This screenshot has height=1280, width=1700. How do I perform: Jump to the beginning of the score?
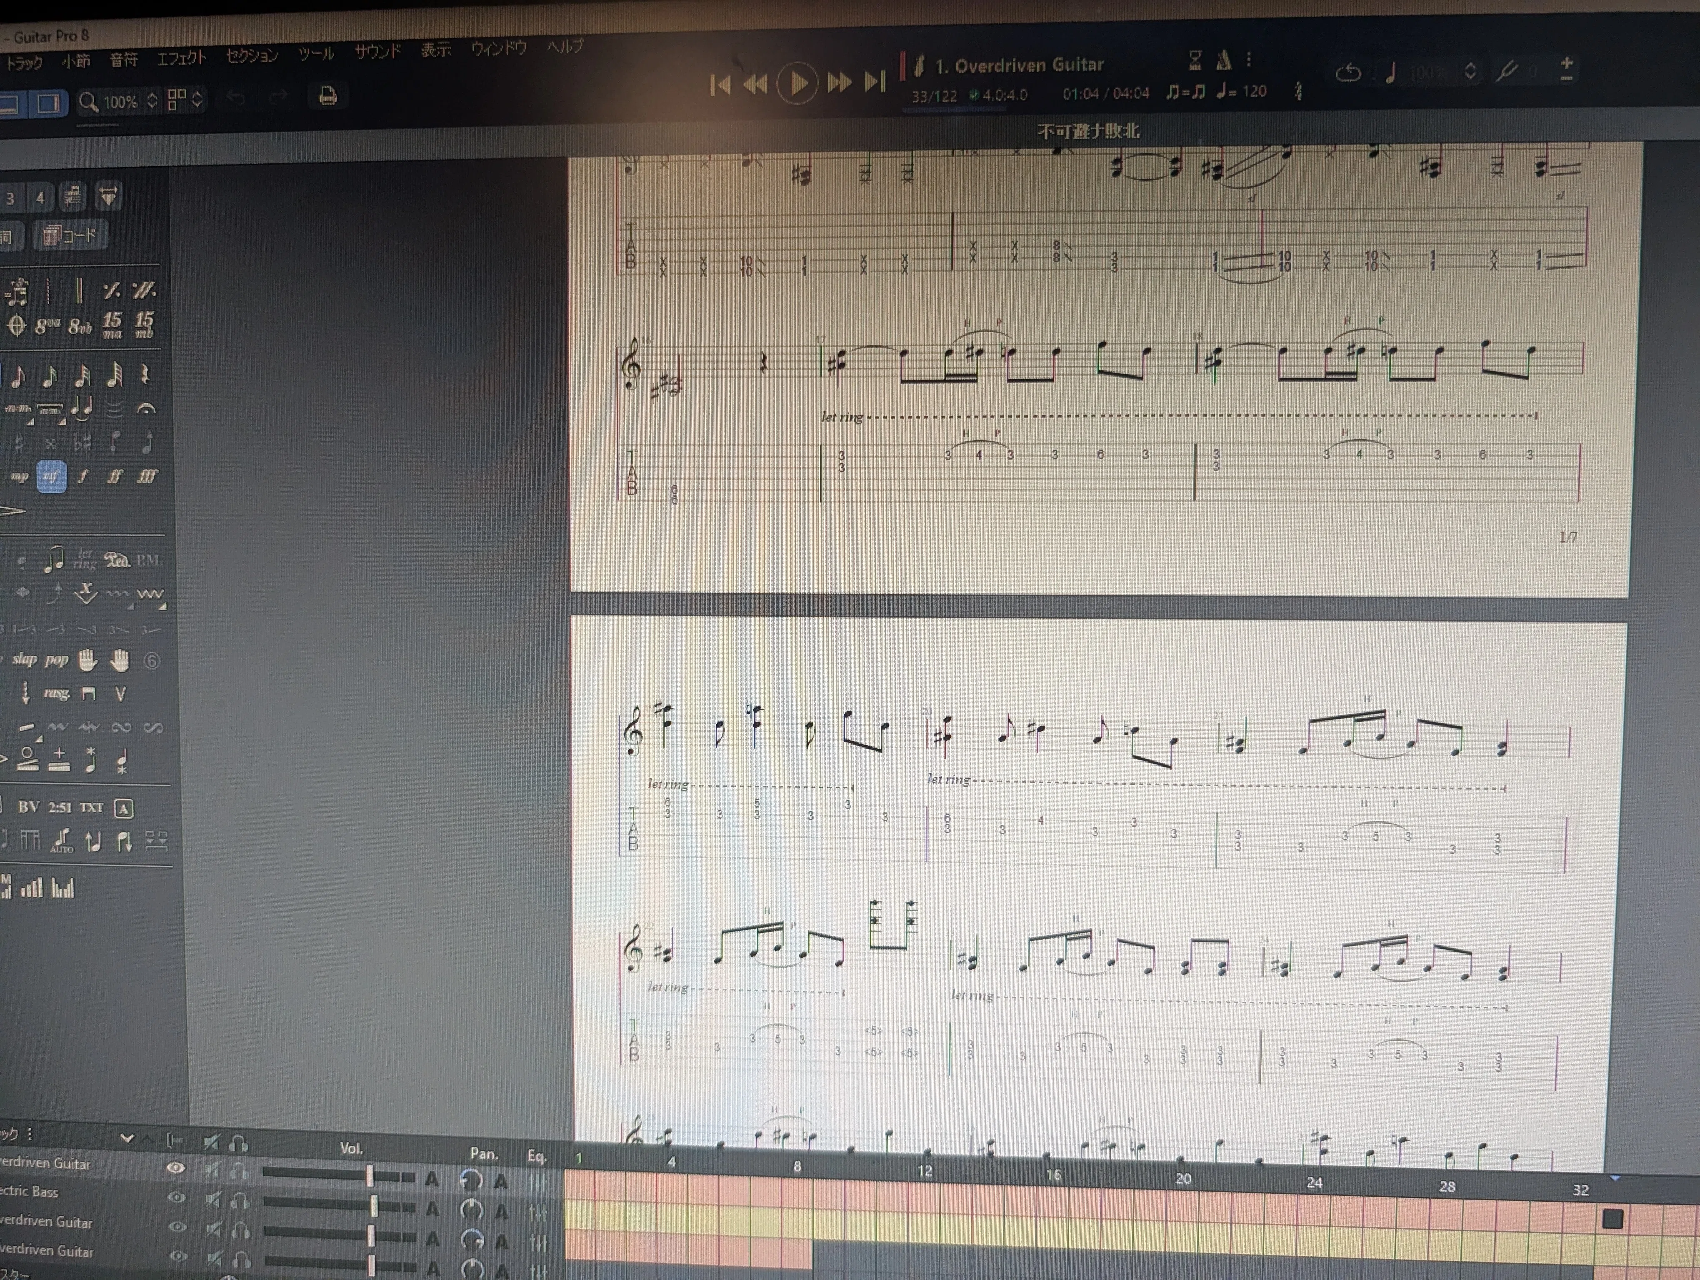tap(720, 85)
